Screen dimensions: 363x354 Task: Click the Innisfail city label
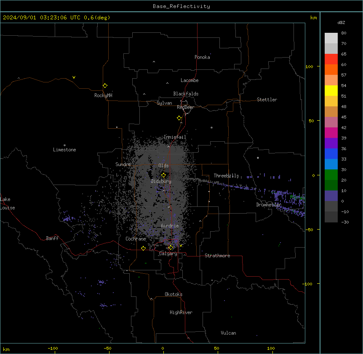175,137
